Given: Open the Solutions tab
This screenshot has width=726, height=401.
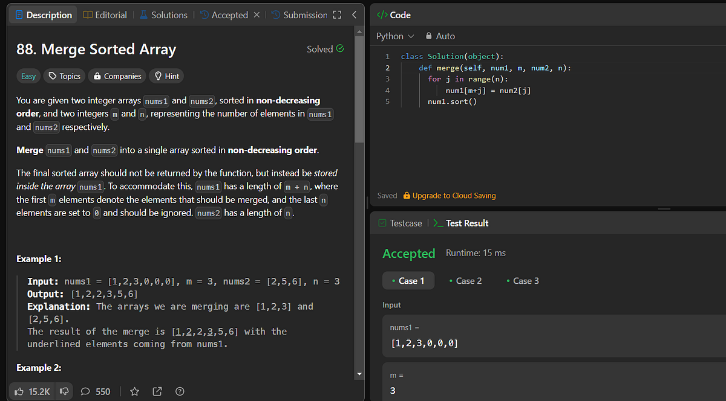Looking at the screenshot, I should (163, 14).
